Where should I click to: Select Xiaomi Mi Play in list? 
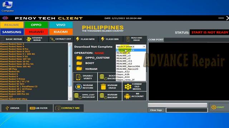point(9,69)
